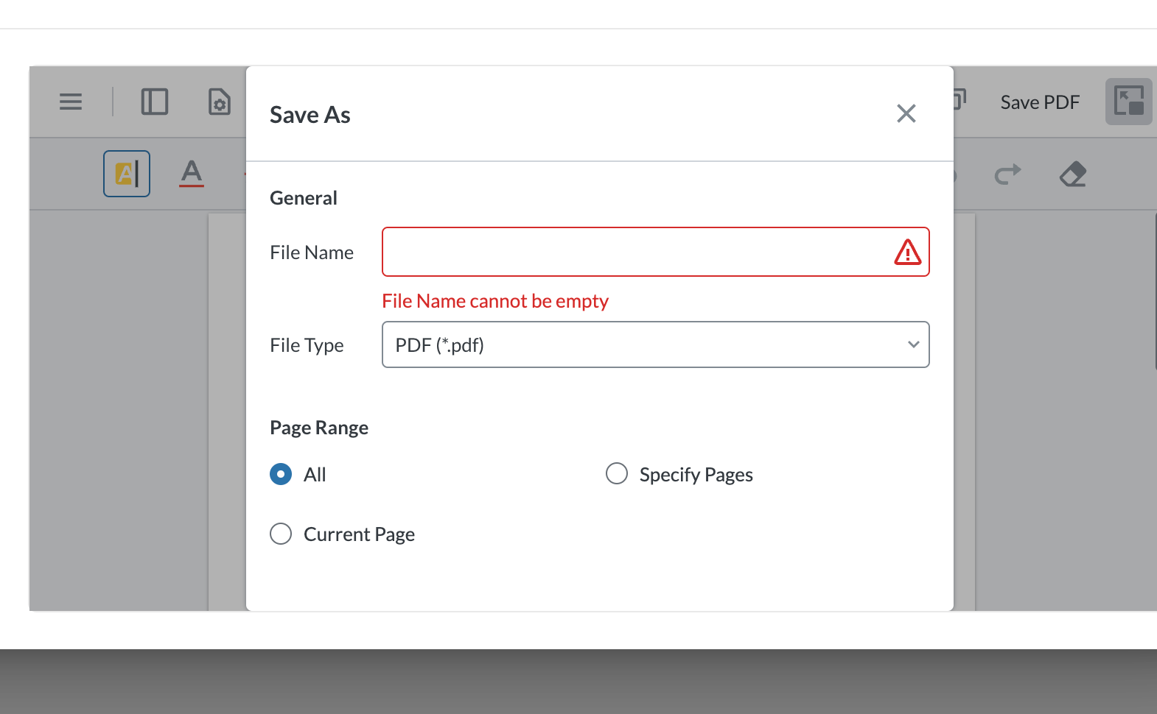Click the red warning triangle in File Name field
Viewport: 1157px width, 714px height.
[x=908, y=252]
